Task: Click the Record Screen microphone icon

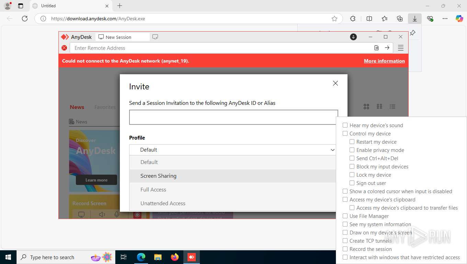Action: [x=117, y=214]
